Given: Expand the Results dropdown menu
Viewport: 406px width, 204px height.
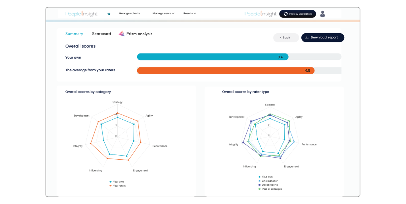Looking at the screenshot, I should (190, 13).
